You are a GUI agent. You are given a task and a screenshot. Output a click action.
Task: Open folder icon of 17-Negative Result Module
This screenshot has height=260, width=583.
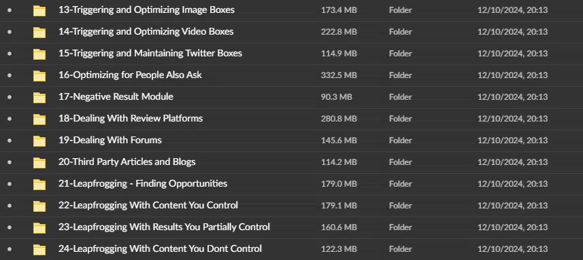tap(39, 98)
